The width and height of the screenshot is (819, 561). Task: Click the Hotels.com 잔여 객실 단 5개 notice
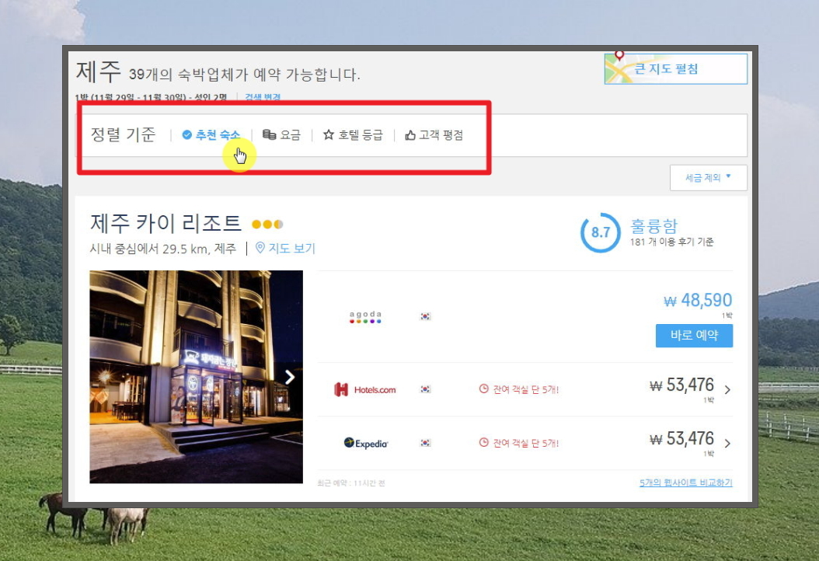click(525, 390)
